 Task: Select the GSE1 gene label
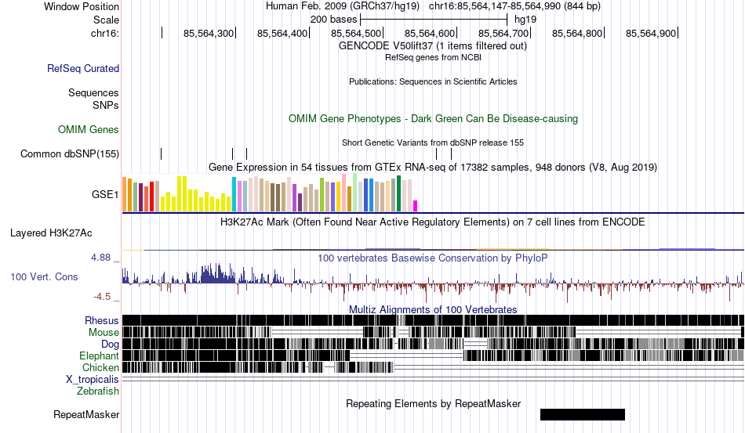tap(105, 194)
